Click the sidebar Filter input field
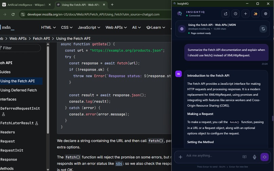The image size is (274, 171). coord(20,48)
